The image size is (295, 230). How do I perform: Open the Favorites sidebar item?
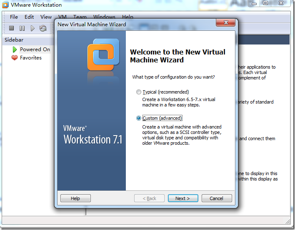[31, 58]
